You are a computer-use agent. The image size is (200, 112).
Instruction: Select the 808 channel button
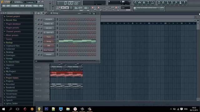coord(49,46)
